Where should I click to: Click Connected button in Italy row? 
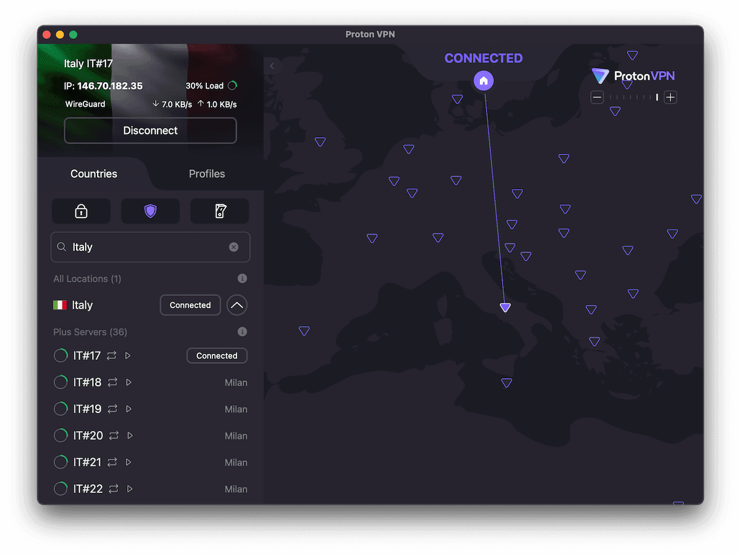pos(190,305)
